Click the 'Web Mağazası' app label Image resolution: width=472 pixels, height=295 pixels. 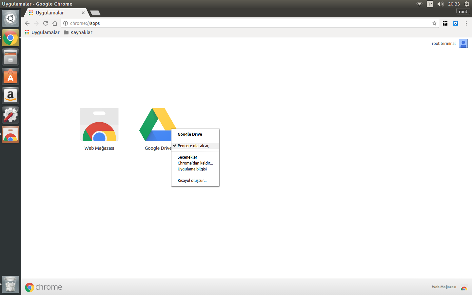tap(99, 148)
